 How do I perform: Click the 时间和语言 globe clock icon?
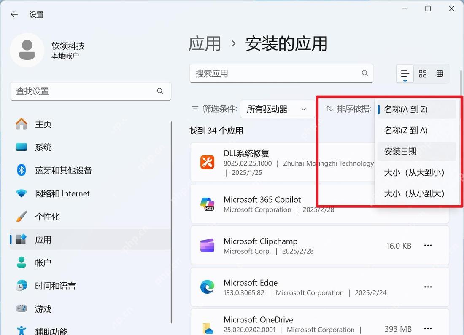(22, 286)
